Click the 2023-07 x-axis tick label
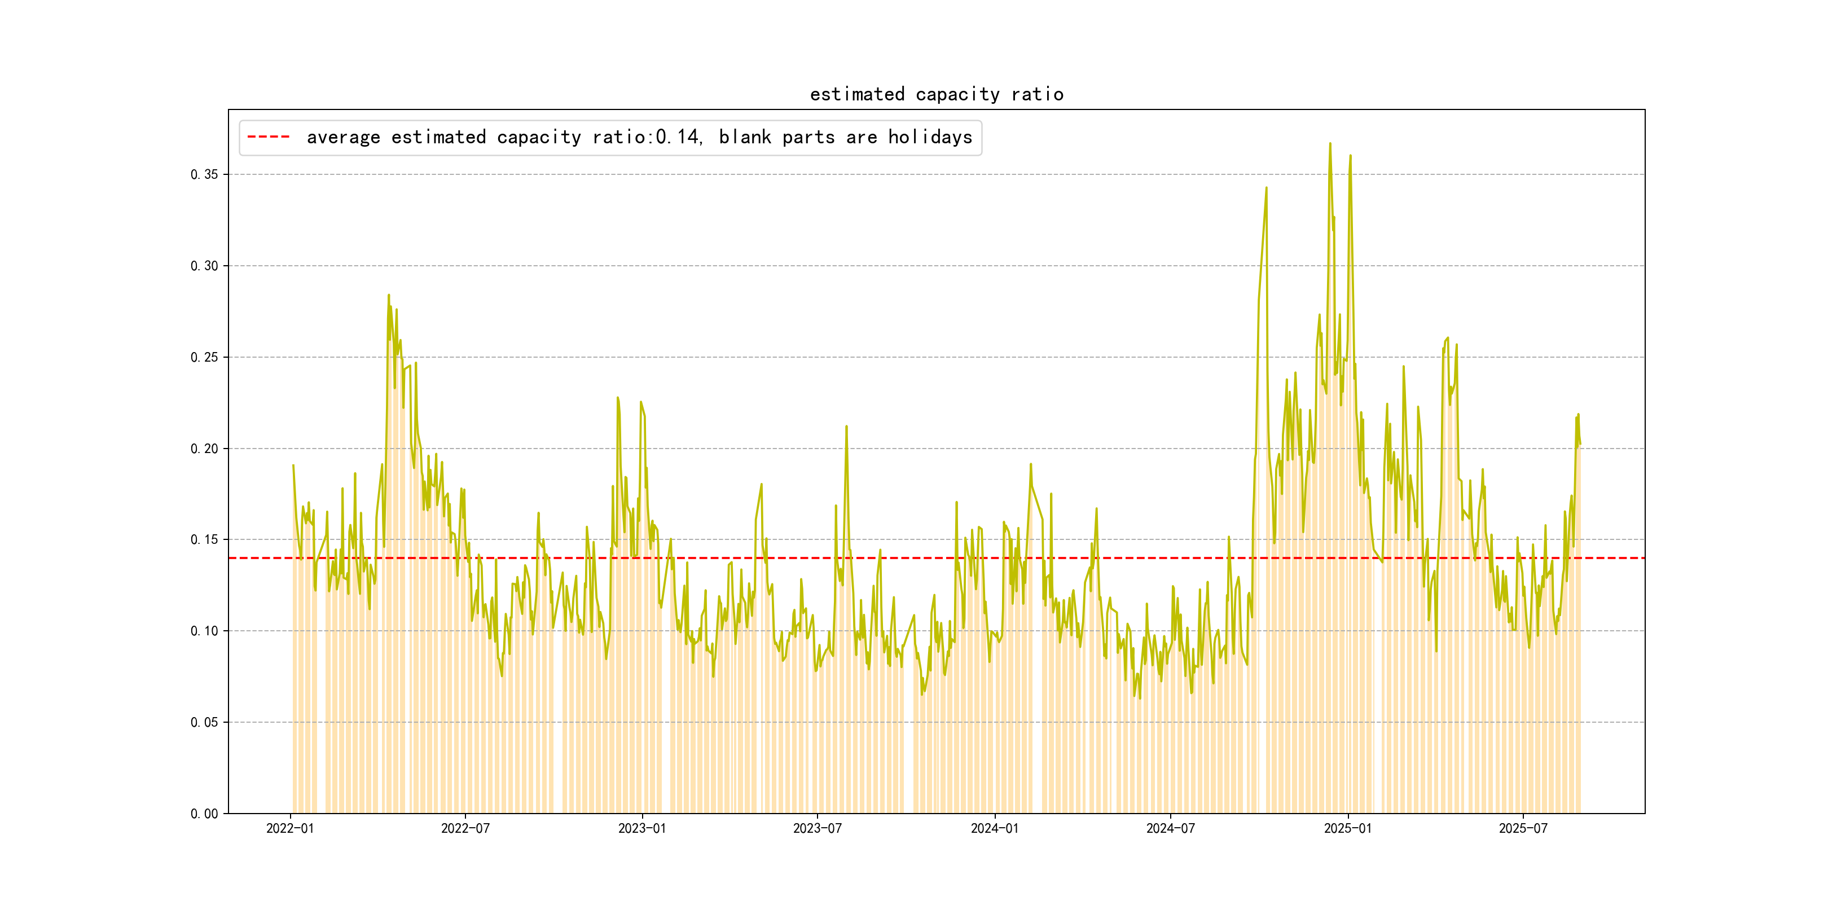Image resolution: width=1828 pixels, height=914 pixels. coord(817,828)
